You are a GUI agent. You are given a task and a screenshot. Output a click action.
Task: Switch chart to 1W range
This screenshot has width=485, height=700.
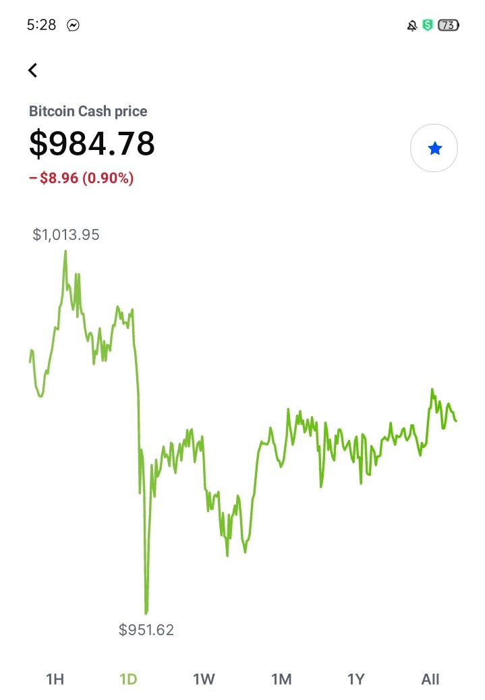click(204, 679)
